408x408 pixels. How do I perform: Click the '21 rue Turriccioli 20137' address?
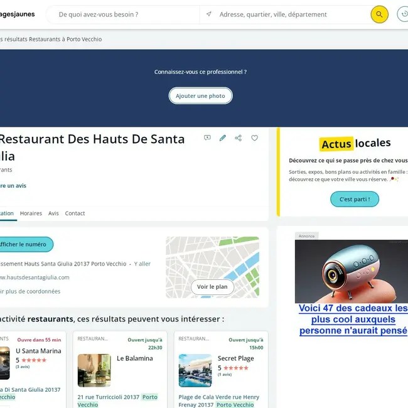click(109, 397)
